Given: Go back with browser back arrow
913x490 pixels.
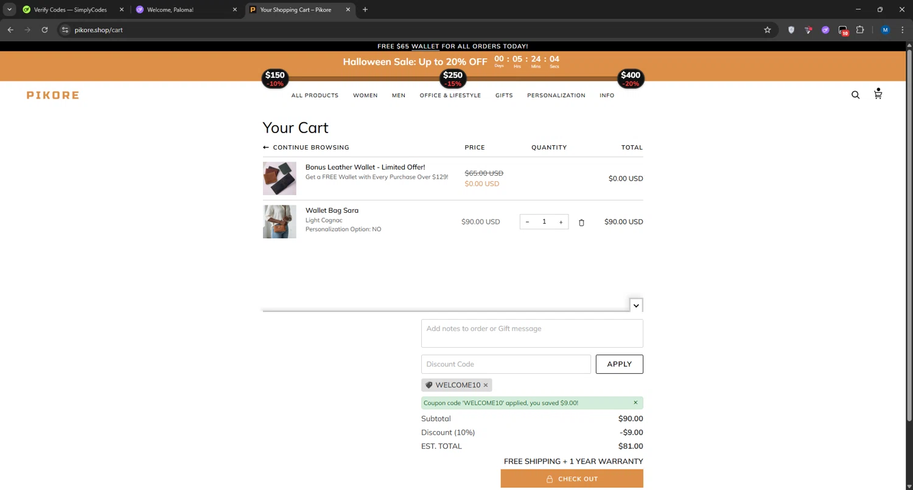Looking at the screenshot, I should click(10, 30).
